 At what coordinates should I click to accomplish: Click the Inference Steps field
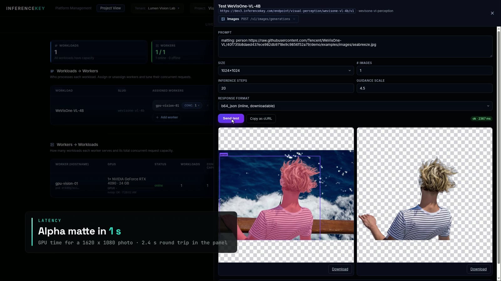point(286,88)
